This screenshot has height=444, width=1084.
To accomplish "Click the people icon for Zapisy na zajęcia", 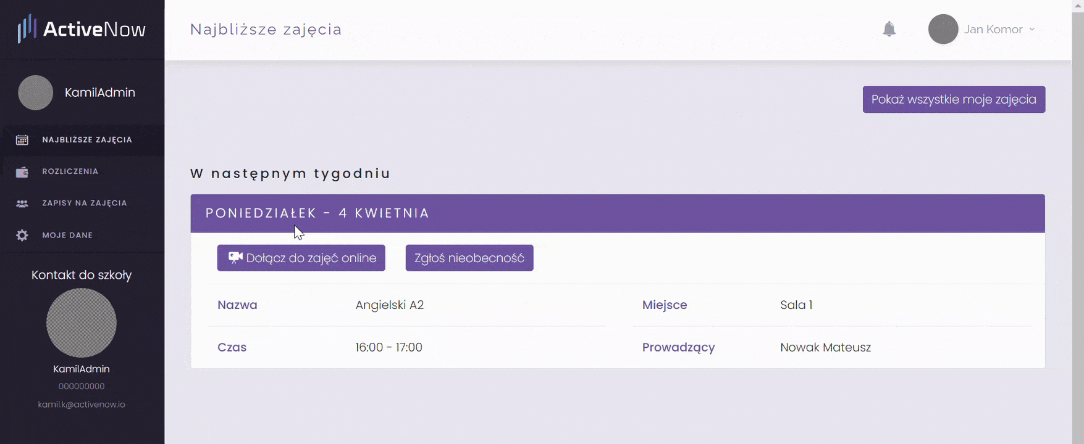I will tap(22, 203).
